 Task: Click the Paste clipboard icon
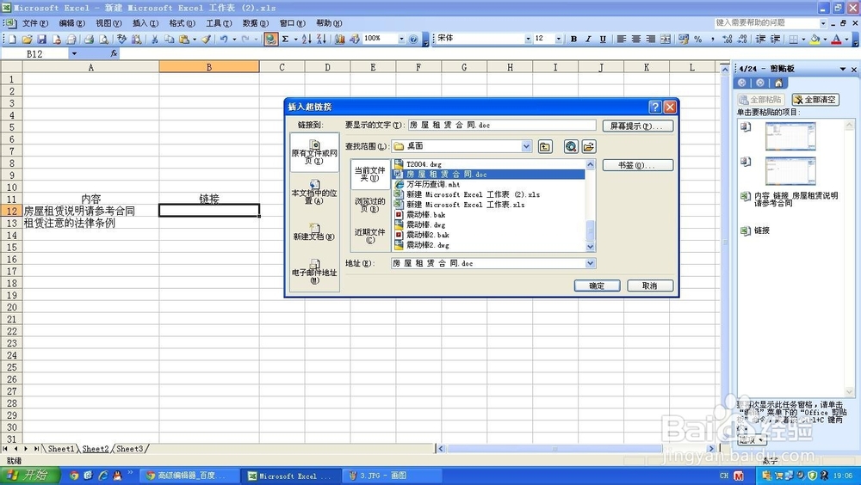[184, 39]
